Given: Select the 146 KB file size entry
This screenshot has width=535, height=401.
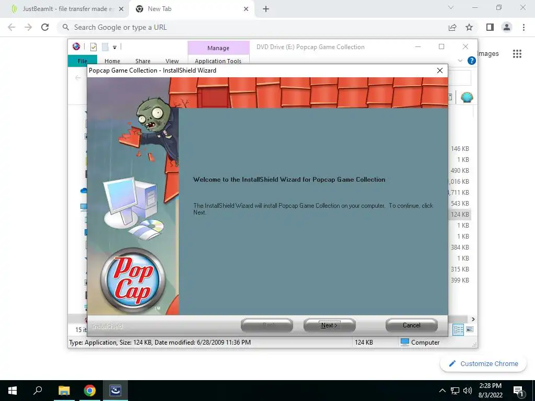Looking at the screenshot, I should tap(460, 149).
